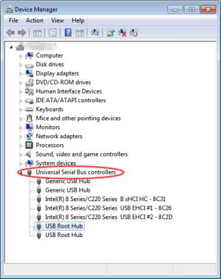Select the first Generic USB Hub entry
The image size is (221, 279).
68,181
